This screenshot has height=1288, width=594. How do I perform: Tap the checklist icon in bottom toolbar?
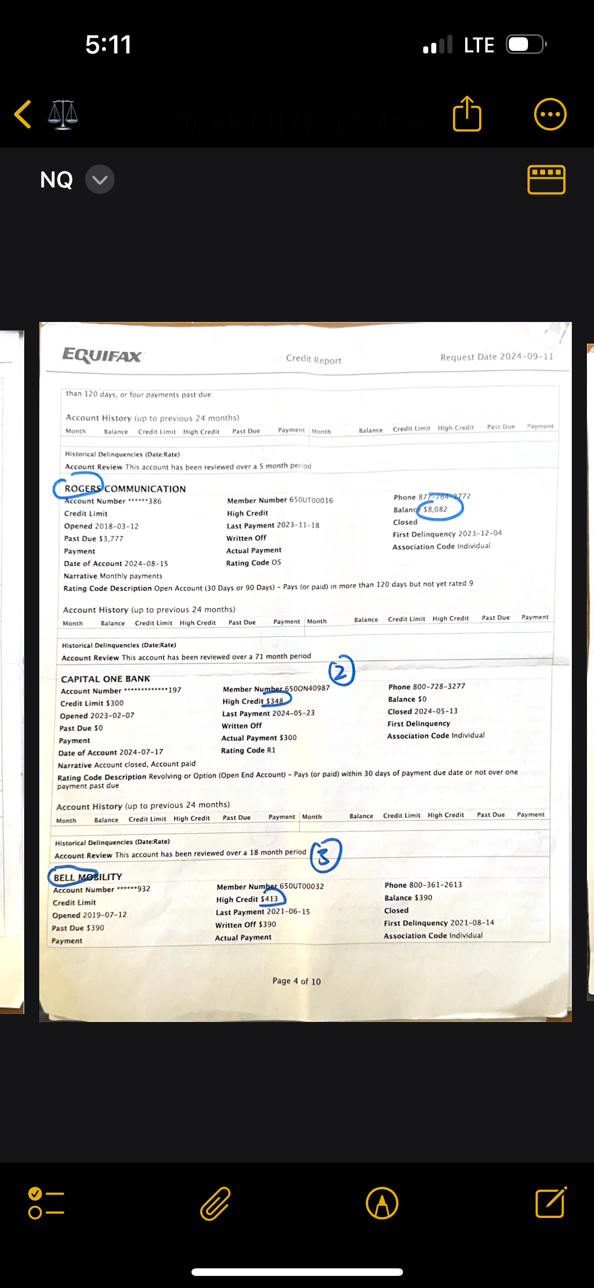(46, 1203)
